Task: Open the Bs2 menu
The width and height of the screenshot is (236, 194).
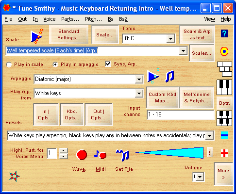Action: click(123, 19)
